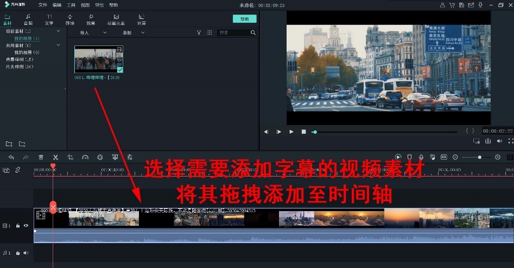Toggle lock on audio track 1
This screenshot has height=268, width=514.
point(18,253)
